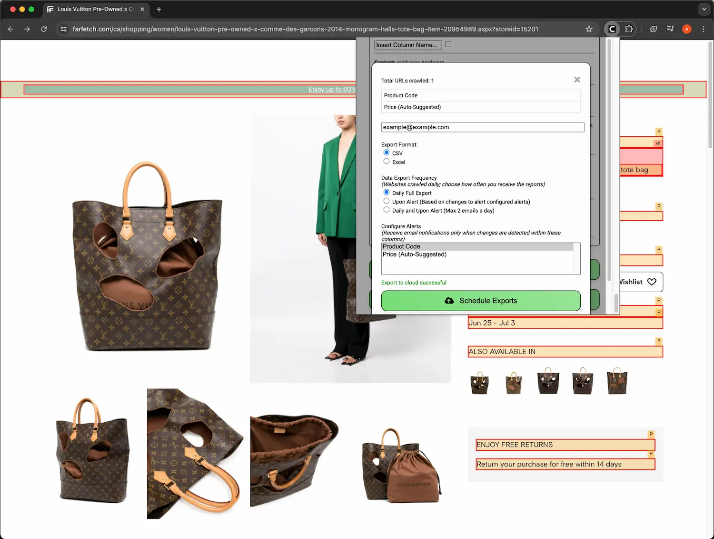This screenshot has width=714, height=539.
Task: Close the export scheduling dialog
Action: coord(577,80)
